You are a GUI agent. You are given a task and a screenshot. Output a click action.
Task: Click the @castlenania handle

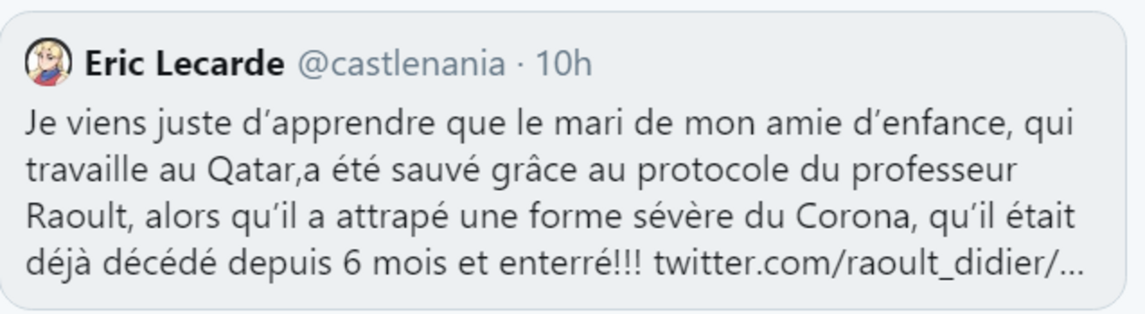pyautogui.click(x=401, y=64)
